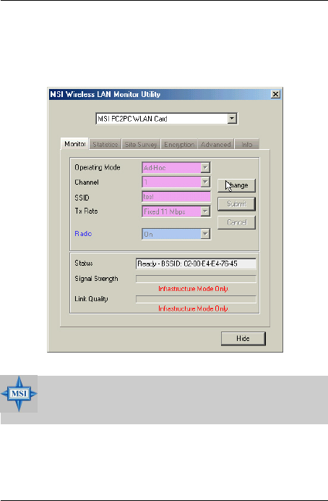
Task: Open the MSI PC2PC WLAN Card dropdown
Action: 232,119
